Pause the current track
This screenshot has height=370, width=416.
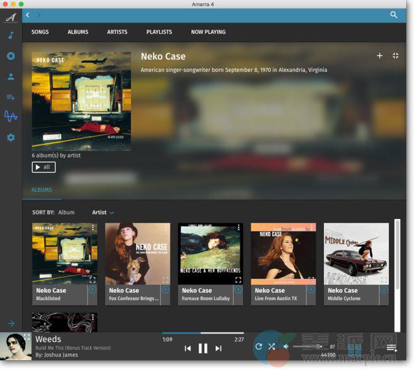click(x=203, y=348)
